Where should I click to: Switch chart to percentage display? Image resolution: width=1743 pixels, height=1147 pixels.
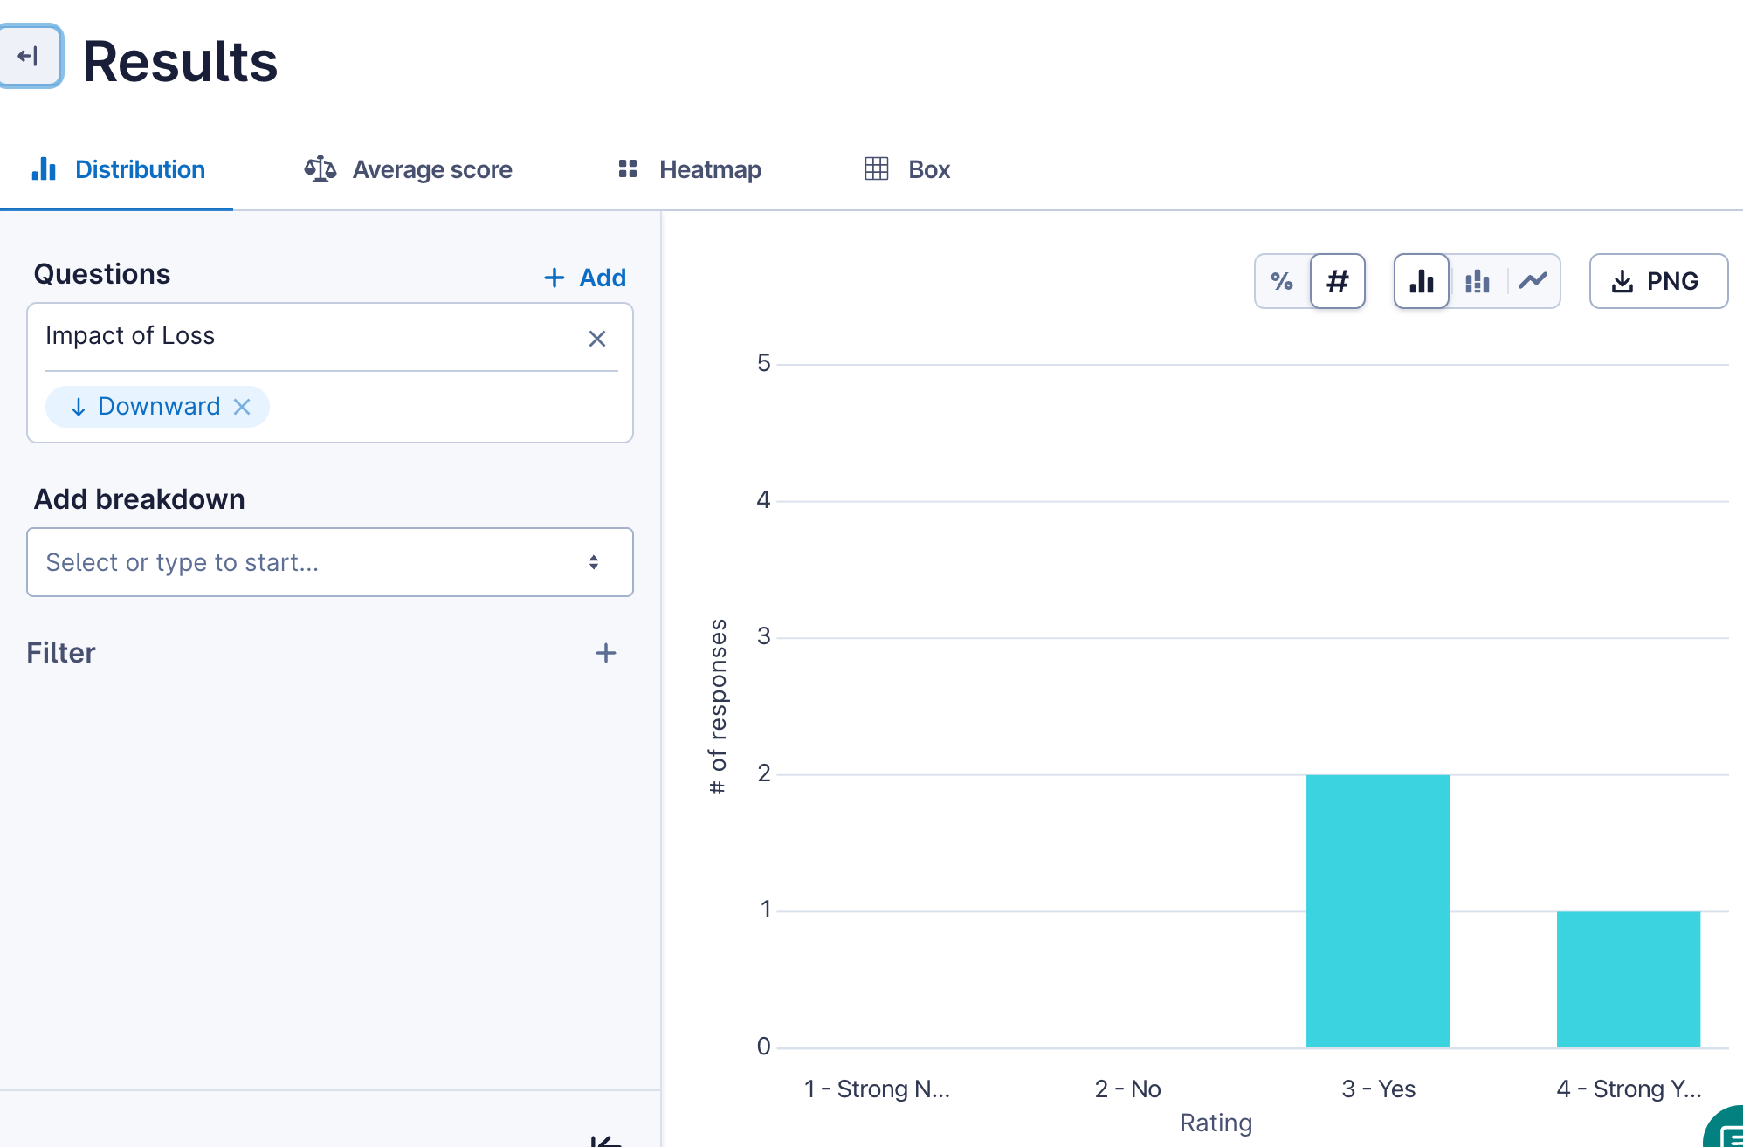1282,281
